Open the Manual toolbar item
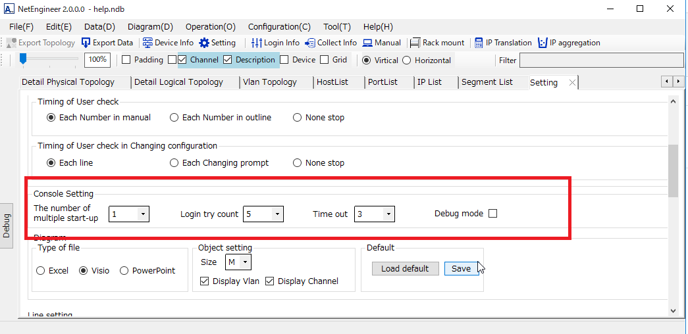The image size is (688, 334). click(x=367, y=43)
